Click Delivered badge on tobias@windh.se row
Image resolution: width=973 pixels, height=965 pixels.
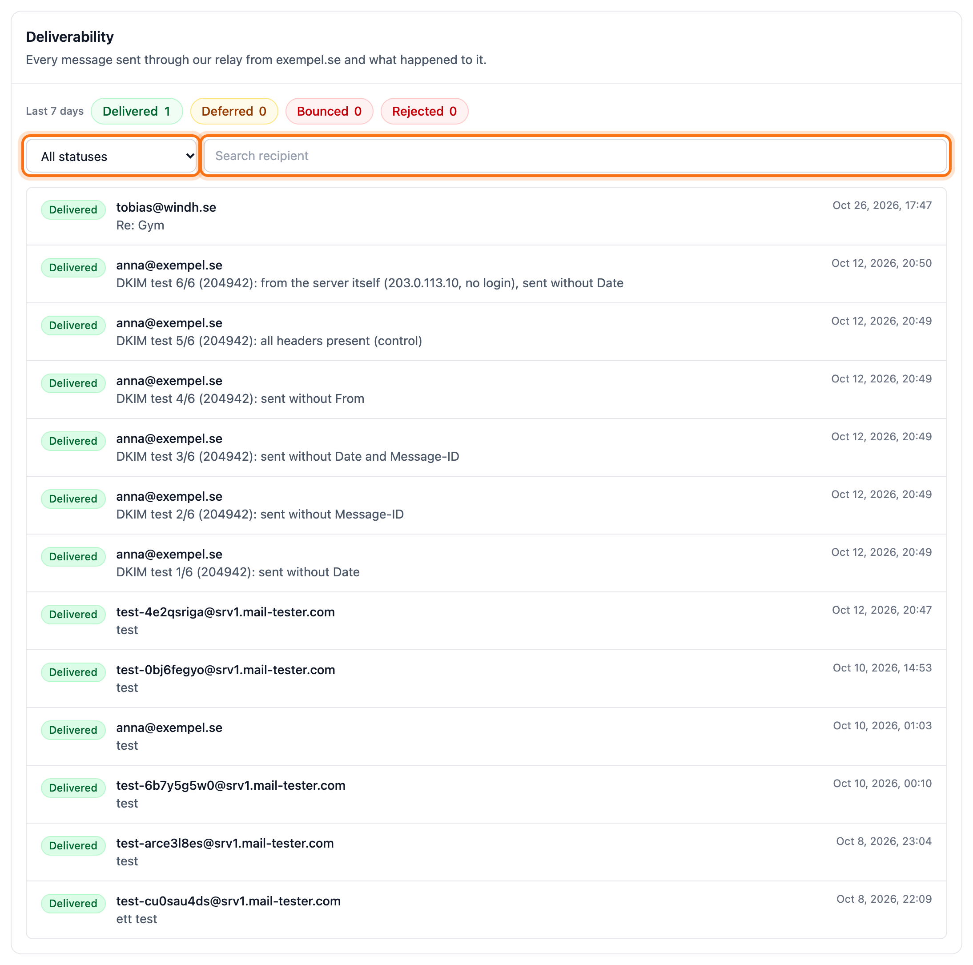(73, 209)
